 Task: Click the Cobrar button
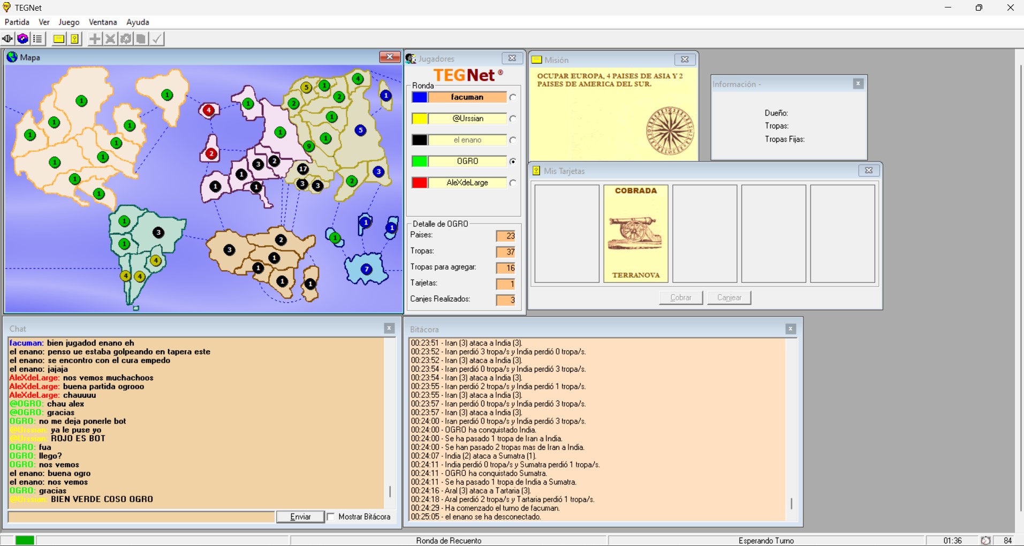pyautogui.click(x=681, y=297)
